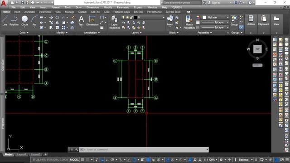The height and width of the screenshot is (163, 290).
Task: Click the WCS label under ViewCube
Action: click(257, 65)
